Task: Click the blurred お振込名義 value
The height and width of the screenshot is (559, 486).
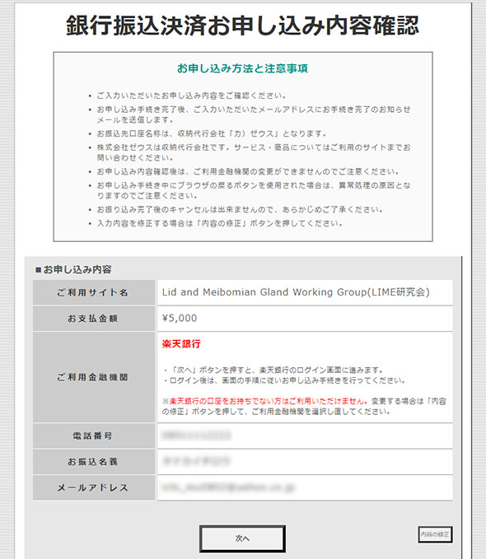Action: pyautogui.click(x=196, y=461)
